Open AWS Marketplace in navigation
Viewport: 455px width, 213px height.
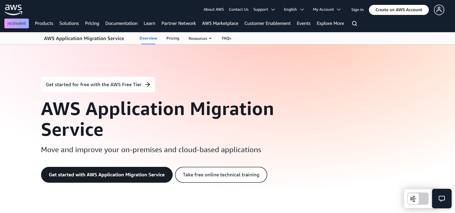[x=220, y=23]
